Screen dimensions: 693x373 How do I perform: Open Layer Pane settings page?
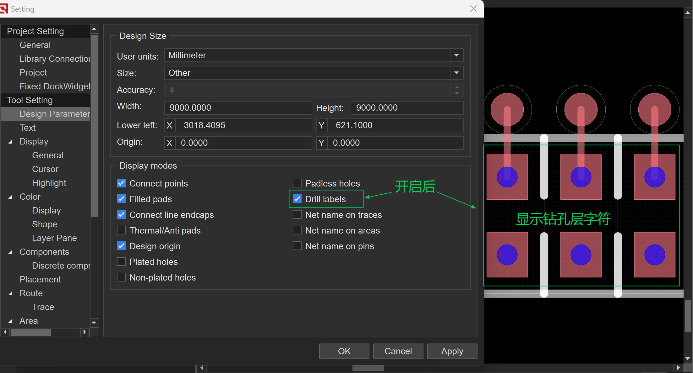point(54,238)
